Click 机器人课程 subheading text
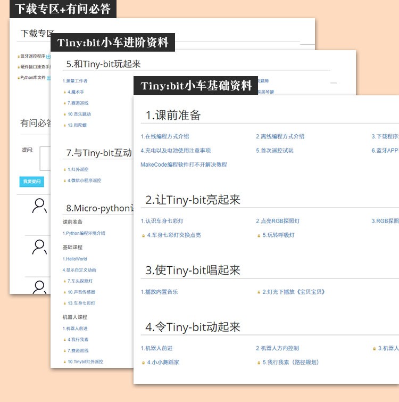The height and width of the screenshot is (402, 399). click(75, 317)
